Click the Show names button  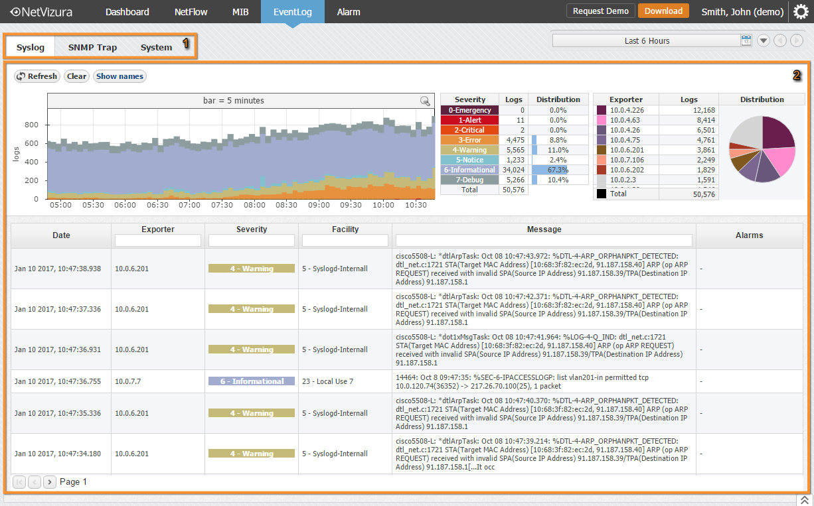pos(120,76)
